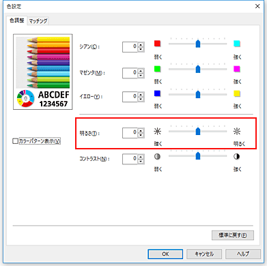The width and height of the screenshot is (267, 266).
Task: Increase the Cyan value with the up arrow
Action: 141,45
